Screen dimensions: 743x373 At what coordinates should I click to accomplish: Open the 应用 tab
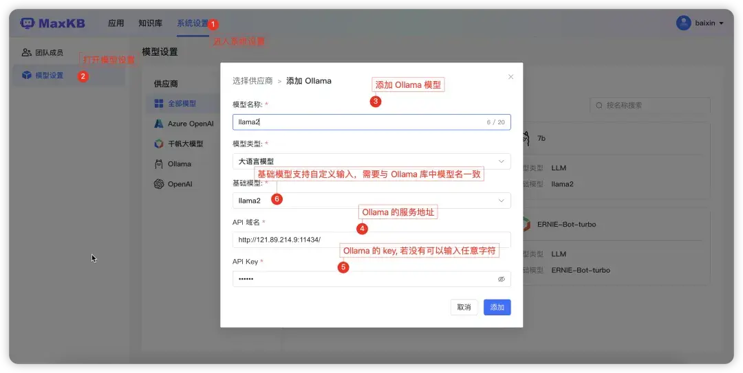tap(116, 23)
